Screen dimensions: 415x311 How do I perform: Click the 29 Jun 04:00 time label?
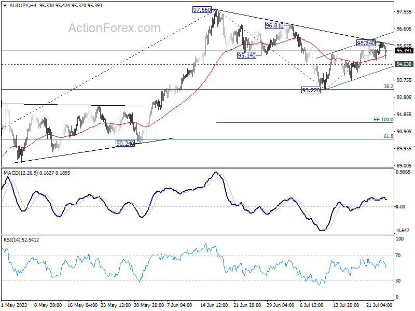(x=281, y=305)
